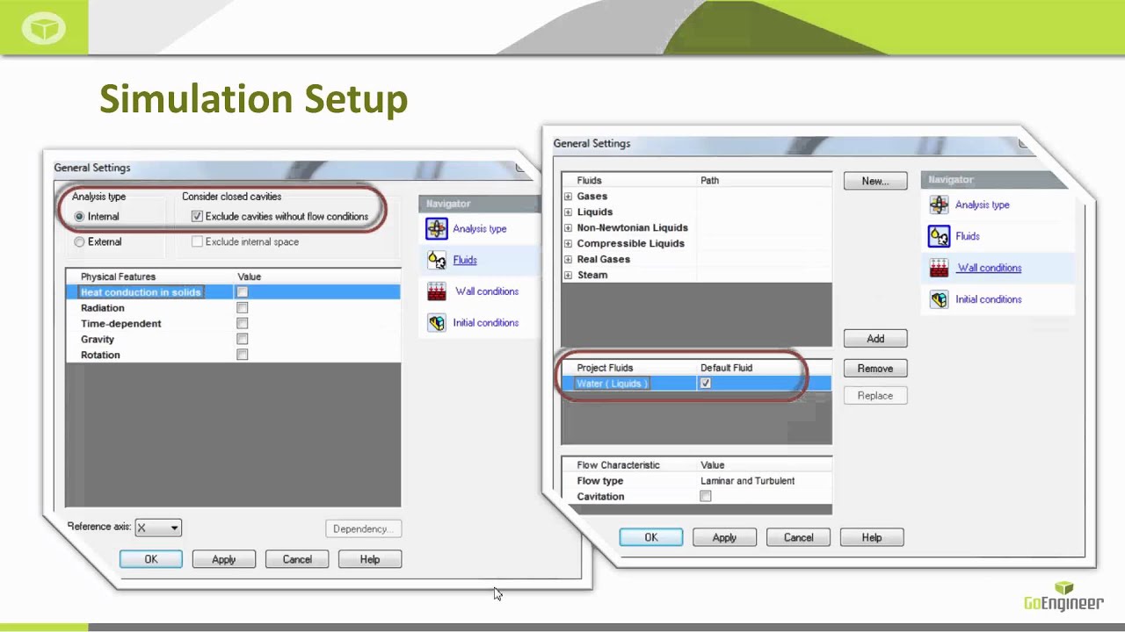Click the Replace button
The image size is (1125, 632).
coord(875,396)
